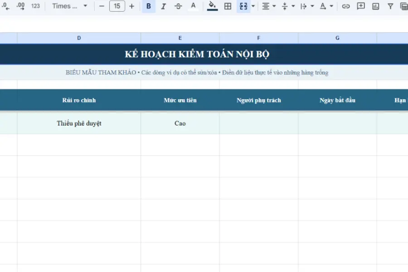
Task: Expand text wrapping dropdown arrow
Action: point(312,6)
